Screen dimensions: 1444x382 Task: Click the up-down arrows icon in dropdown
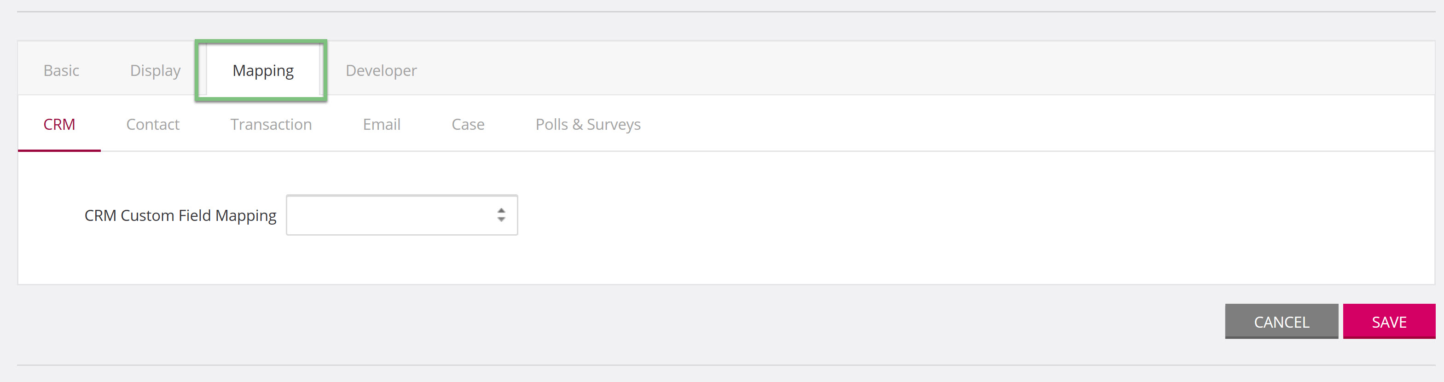501,215
